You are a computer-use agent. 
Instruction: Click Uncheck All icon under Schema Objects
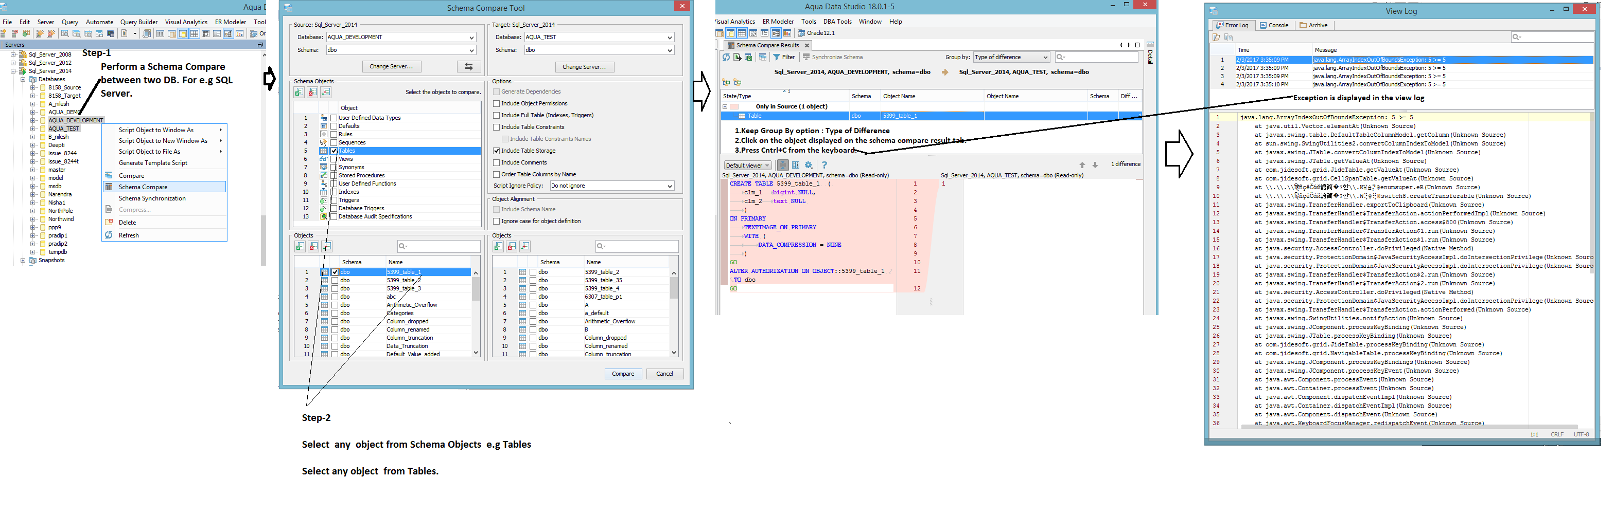coord(312,92)
